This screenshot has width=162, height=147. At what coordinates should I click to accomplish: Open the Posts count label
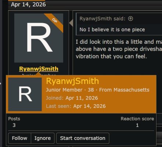pyautogui.click(x=14, y=119)
